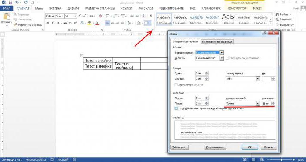Click the sort A-Z icon
Image resolution: width=306 pixels, height=162 pixels.
coord(144,16)
